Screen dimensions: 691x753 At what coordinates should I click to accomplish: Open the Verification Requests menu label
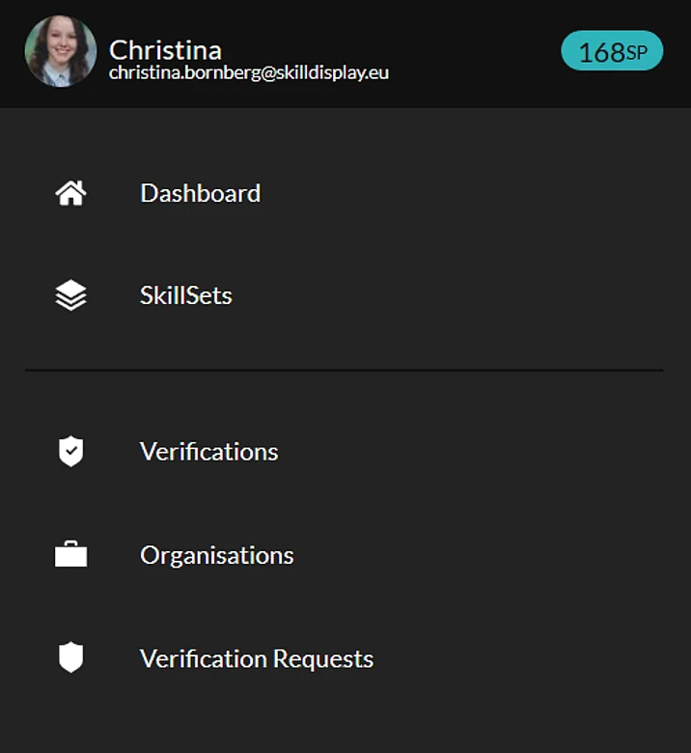click(x=257, y=658)
